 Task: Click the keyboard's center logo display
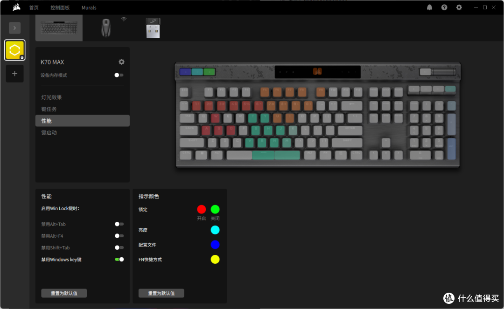coord(318,72)
